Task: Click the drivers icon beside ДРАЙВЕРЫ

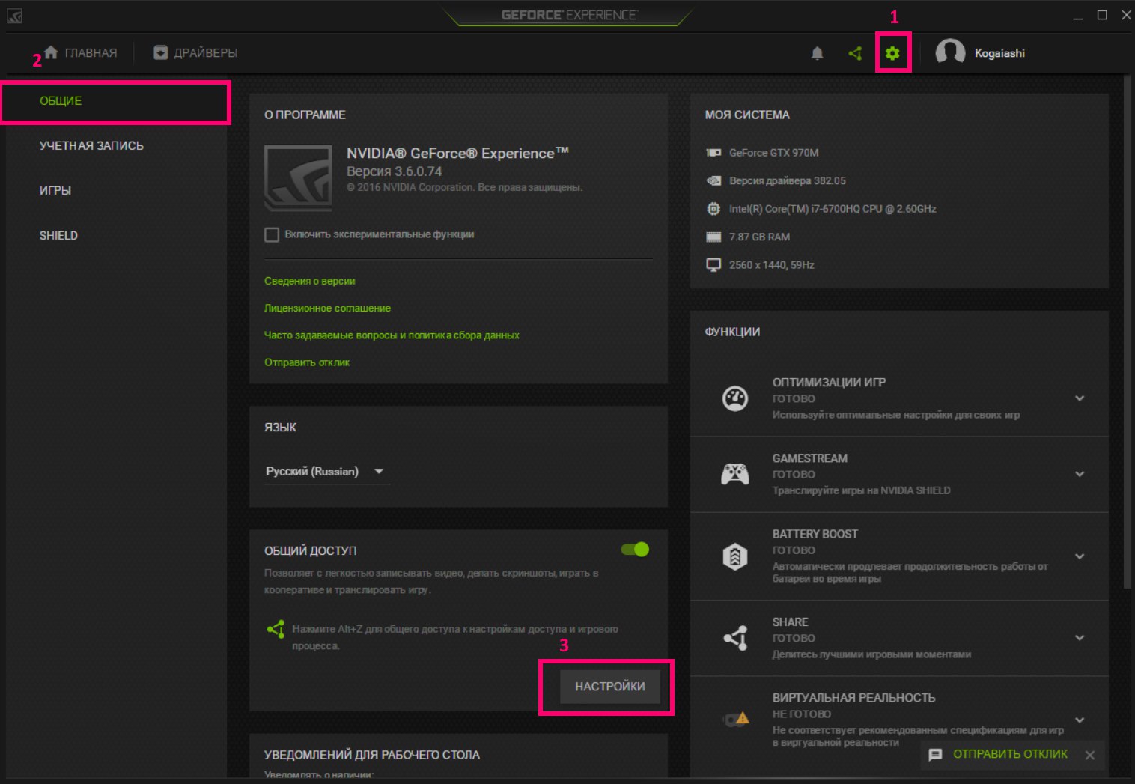Action: coord(160,52)
